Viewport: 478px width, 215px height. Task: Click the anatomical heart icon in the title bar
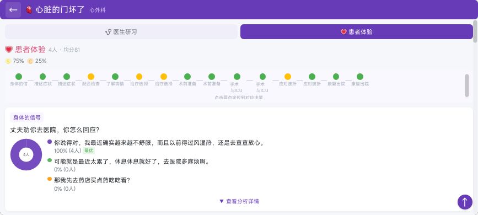pos(29,10)
